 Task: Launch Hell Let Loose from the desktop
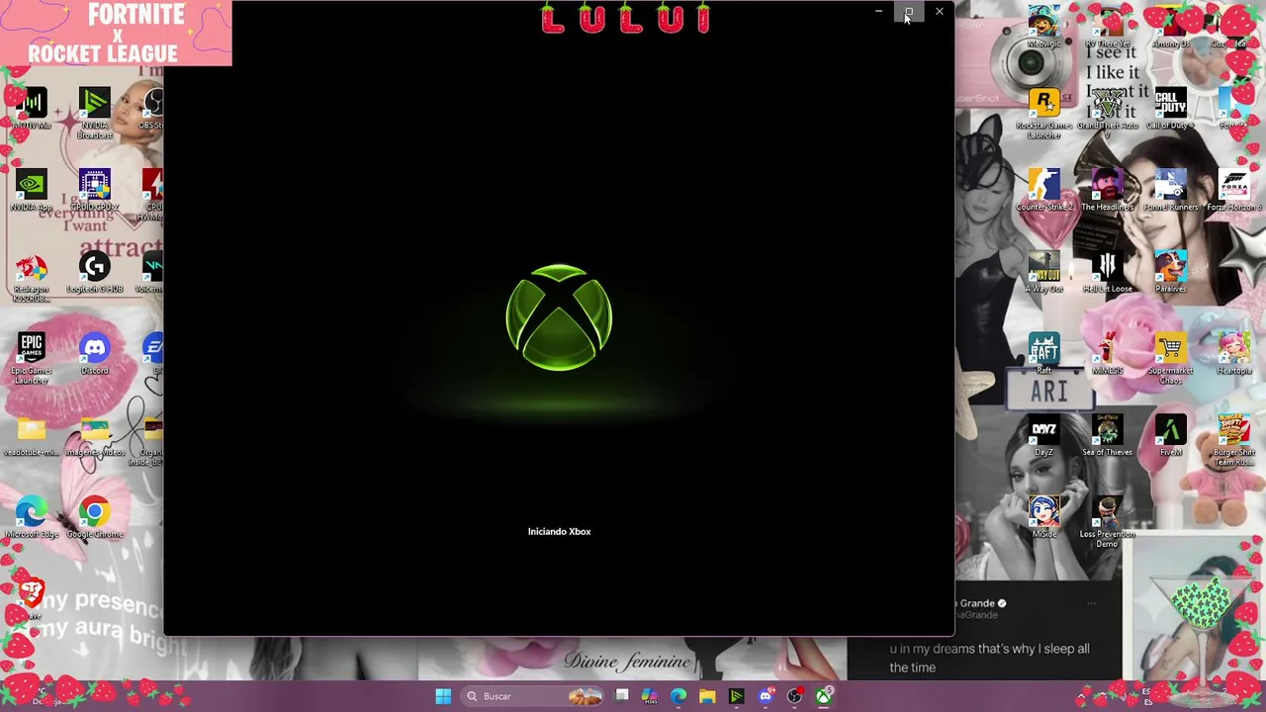coord(1107,273)
